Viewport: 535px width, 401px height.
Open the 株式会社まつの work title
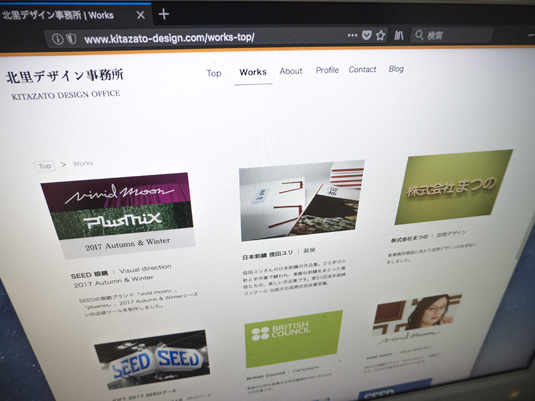click(410, 238)
